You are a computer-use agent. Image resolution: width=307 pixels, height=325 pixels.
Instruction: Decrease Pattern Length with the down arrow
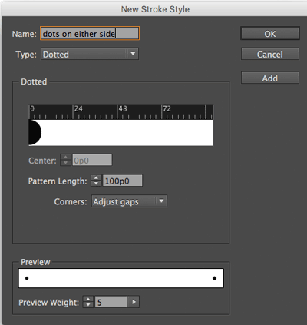pos(96,184)
